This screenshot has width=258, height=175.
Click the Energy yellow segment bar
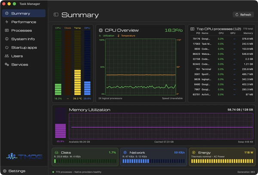tap(222, 161)
